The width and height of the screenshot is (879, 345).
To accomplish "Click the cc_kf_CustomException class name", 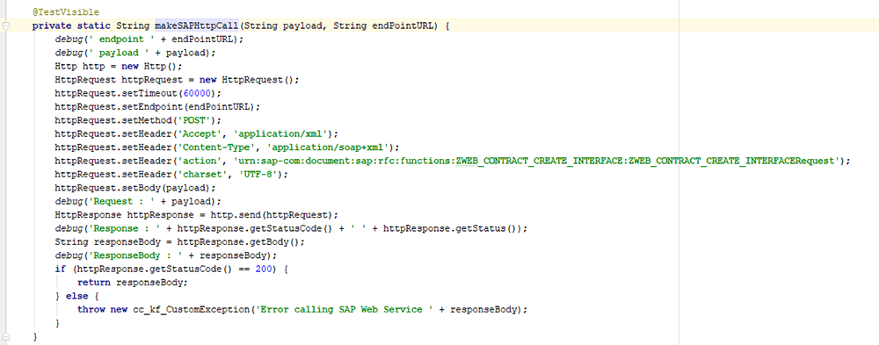I will tap(191, 309).
